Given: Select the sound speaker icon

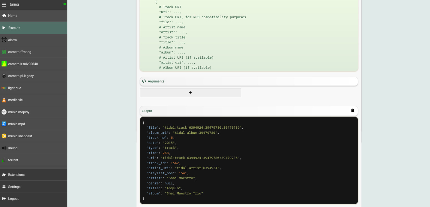Looking at the screenshot, I should click(4, 148).
